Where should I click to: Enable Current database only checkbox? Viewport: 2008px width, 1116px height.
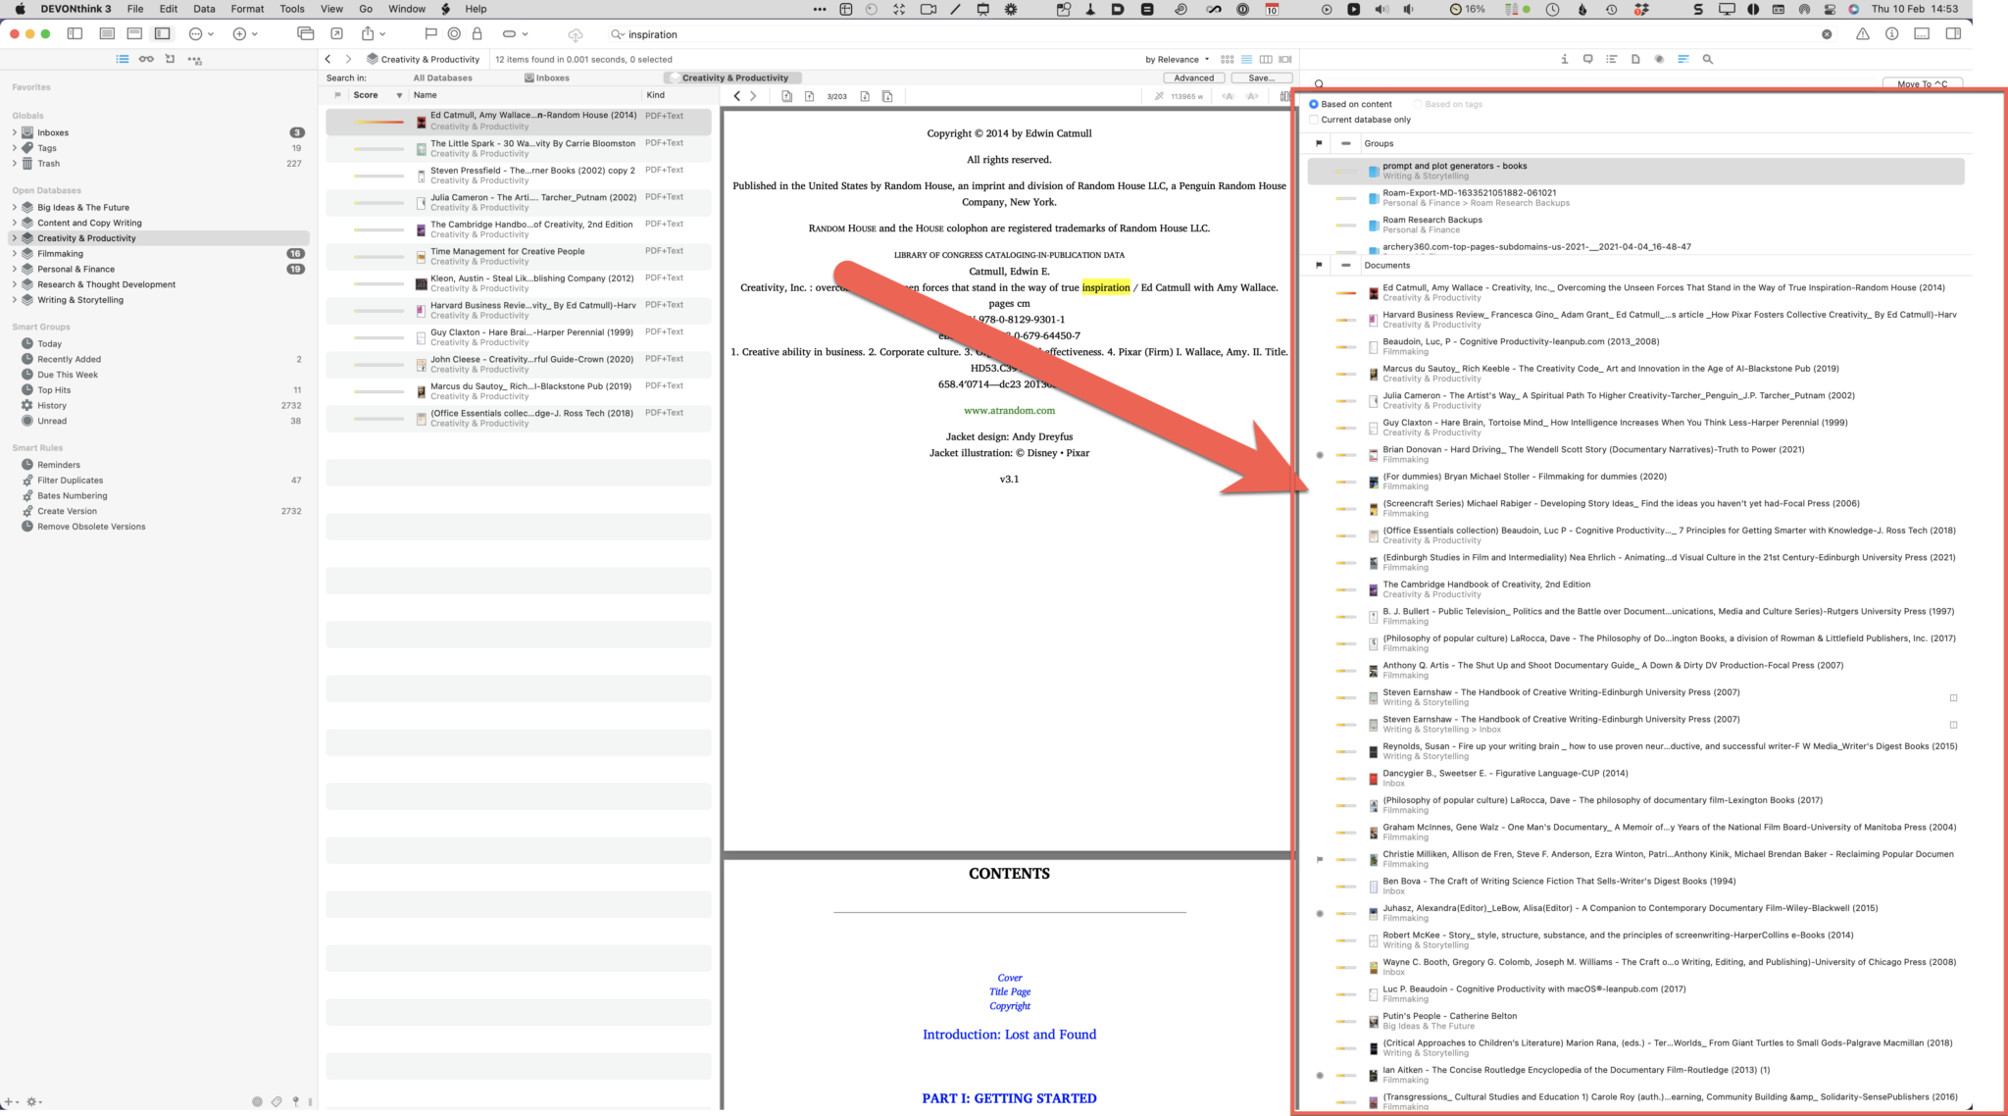click(x=1314, y=120)
